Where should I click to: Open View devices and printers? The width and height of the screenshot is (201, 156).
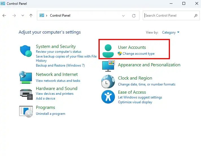[54, 94]
